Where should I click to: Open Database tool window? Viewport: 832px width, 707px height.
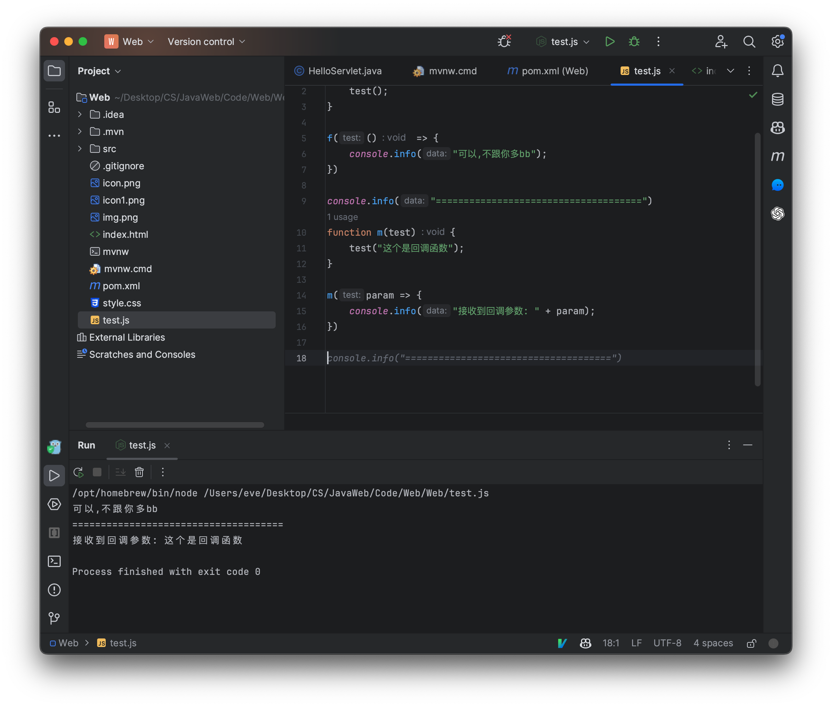pyautogui.click(x=777, y=99)
